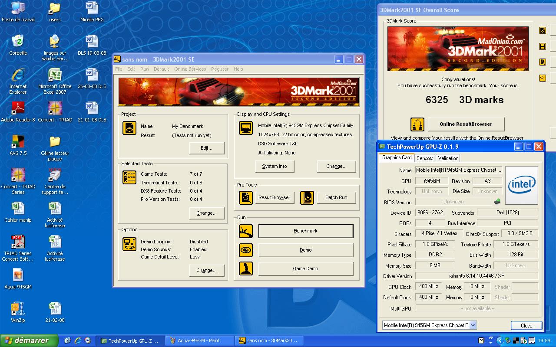Click the Options settings icon in 3DMark
This screenshot has height=347, width=556.
point(129,244)
